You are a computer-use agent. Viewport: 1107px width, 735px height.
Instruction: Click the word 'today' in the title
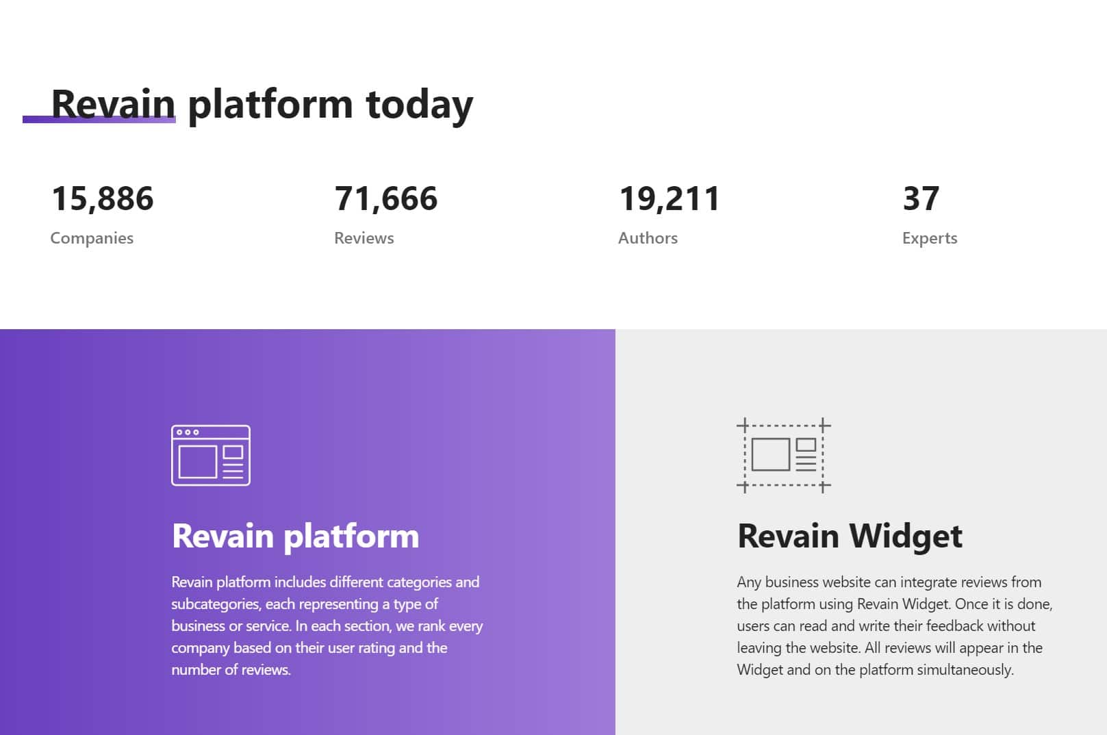(x=419, y=104)
